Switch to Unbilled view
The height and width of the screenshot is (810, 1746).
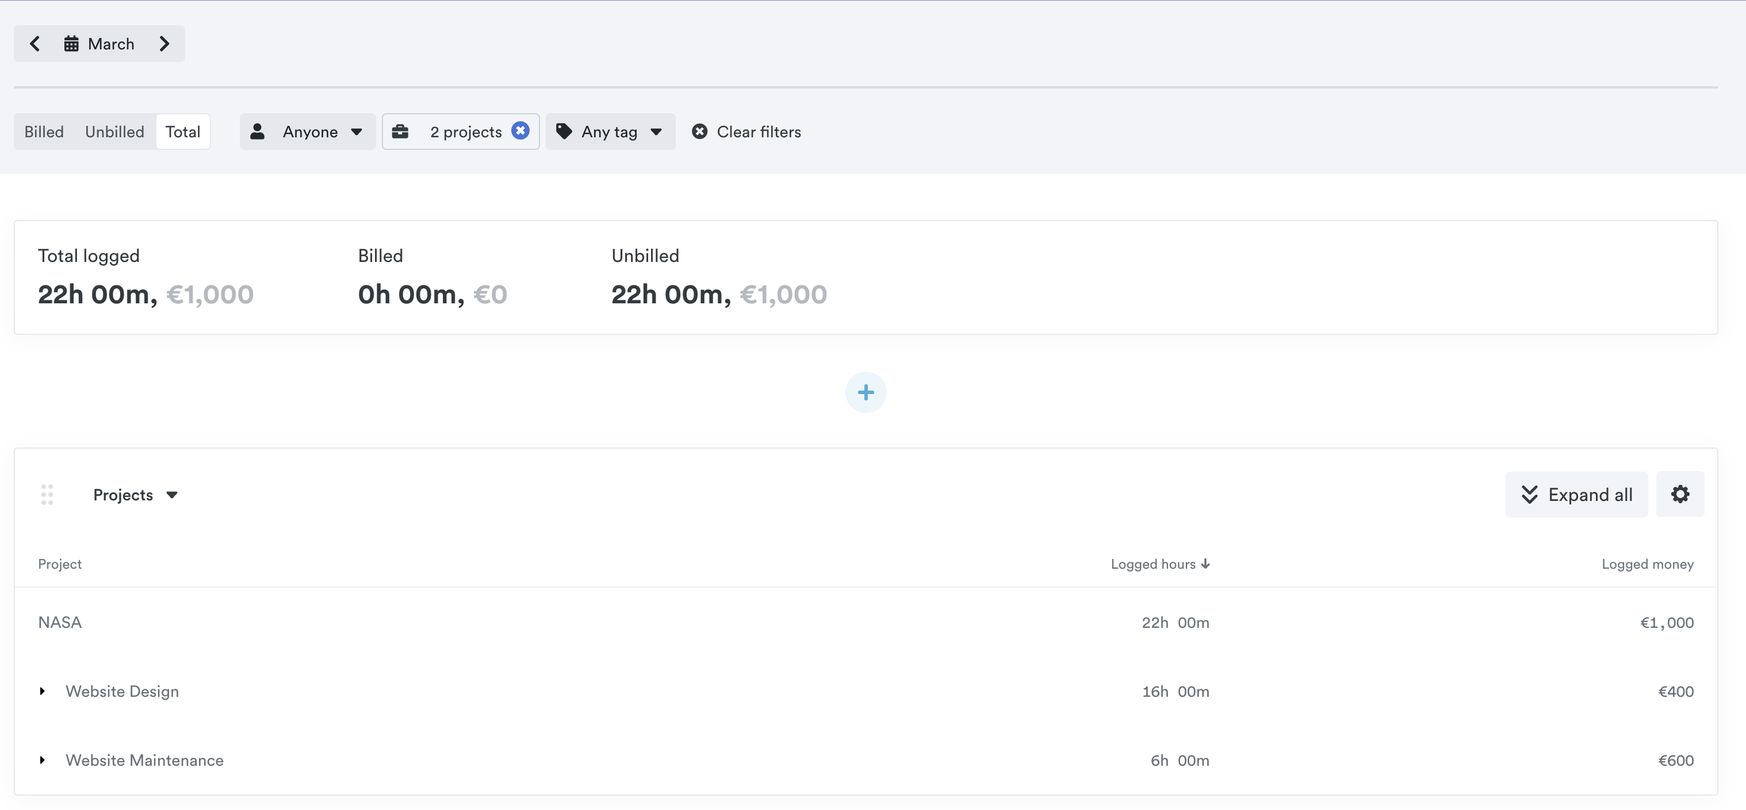(x=114, y=132)
